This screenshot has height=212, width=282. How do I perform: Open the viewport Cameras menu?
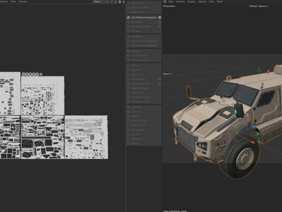click(x=180, y=2)
